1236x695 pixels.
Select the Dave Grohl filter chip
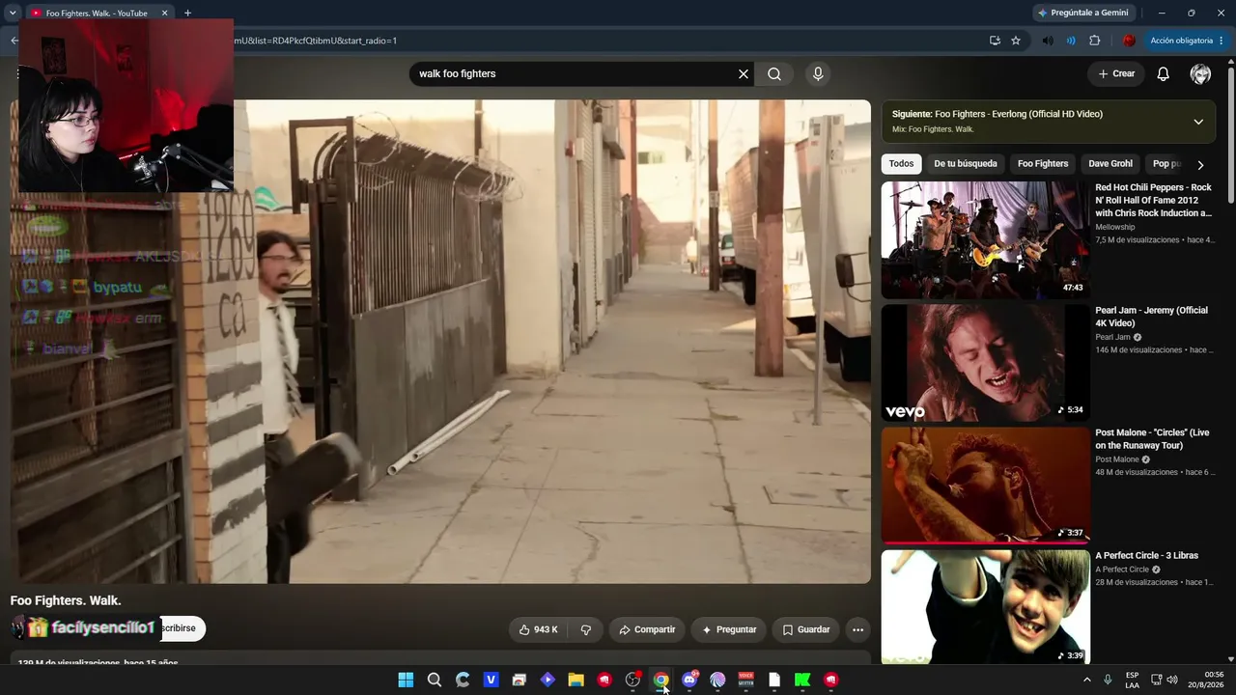[x=1110, y=164]
